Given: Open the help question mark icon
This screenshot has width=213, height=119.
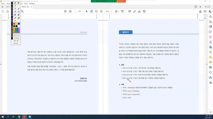Looking at the screenshot, I should pyautogui.click(x=196, y=7).
